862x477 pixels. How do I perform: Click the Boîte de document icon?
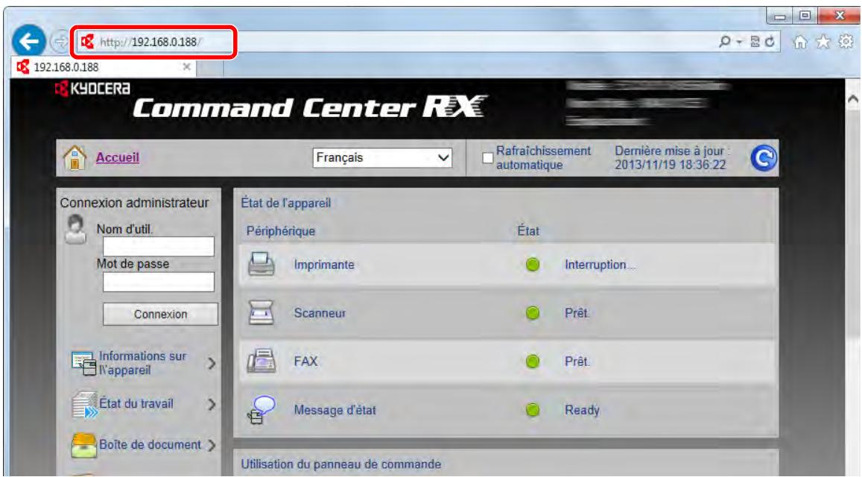click(84, 446)
